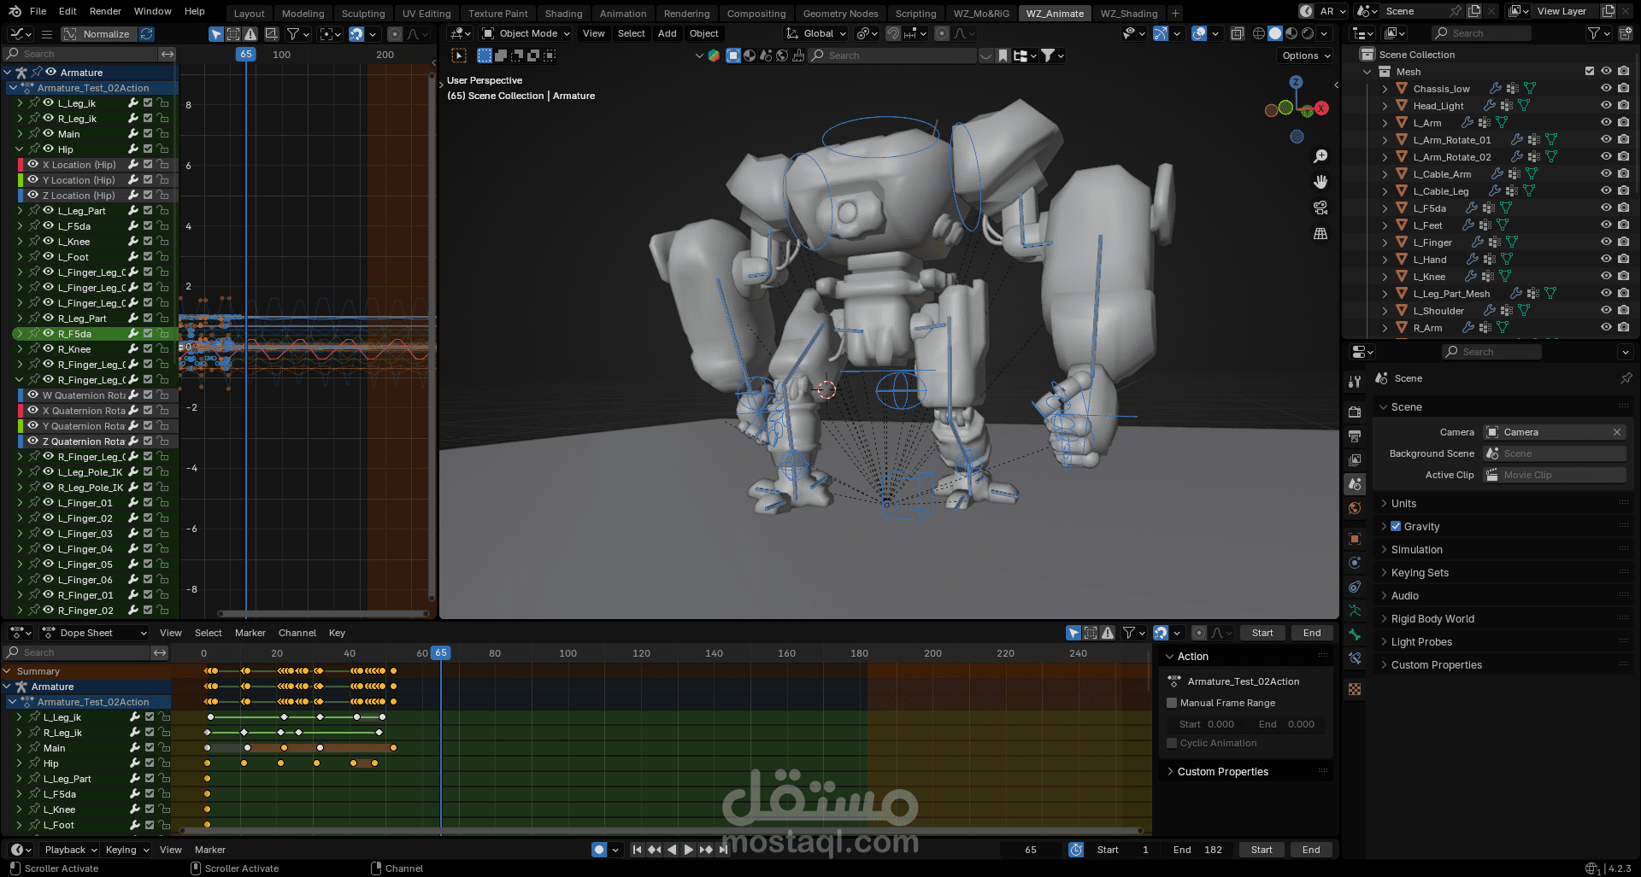
Task: Hide the X Location (Hip) curve
Action: [33, 165]
